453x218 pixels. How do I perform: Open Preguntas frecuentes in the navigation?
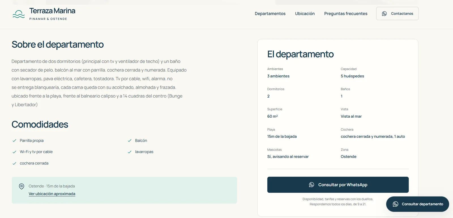[x=346, y=14]
